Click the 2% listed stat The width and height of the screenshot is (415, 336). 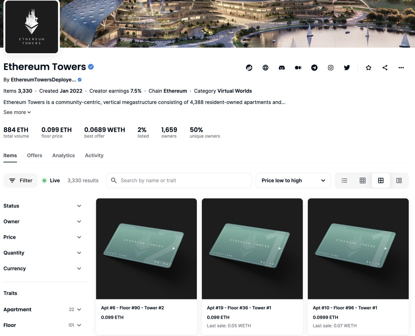(143, 133)
